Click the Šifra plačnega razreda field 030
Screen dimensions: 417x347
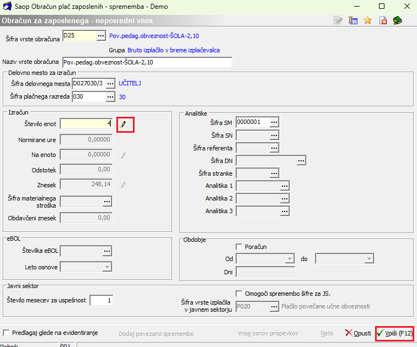point(89,97)
